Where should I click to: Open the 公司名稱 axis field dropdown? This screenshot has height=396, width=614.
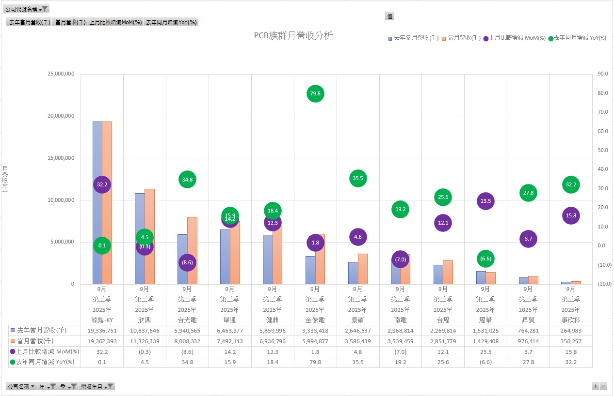click(x=21, y=386)
